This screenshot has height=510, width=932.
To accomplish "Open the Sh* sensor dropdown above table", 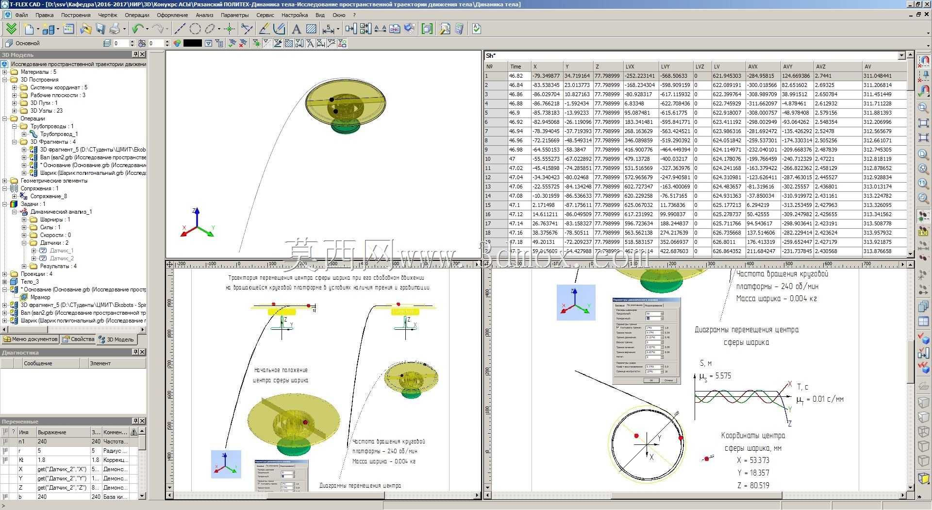I will (902, 55).
